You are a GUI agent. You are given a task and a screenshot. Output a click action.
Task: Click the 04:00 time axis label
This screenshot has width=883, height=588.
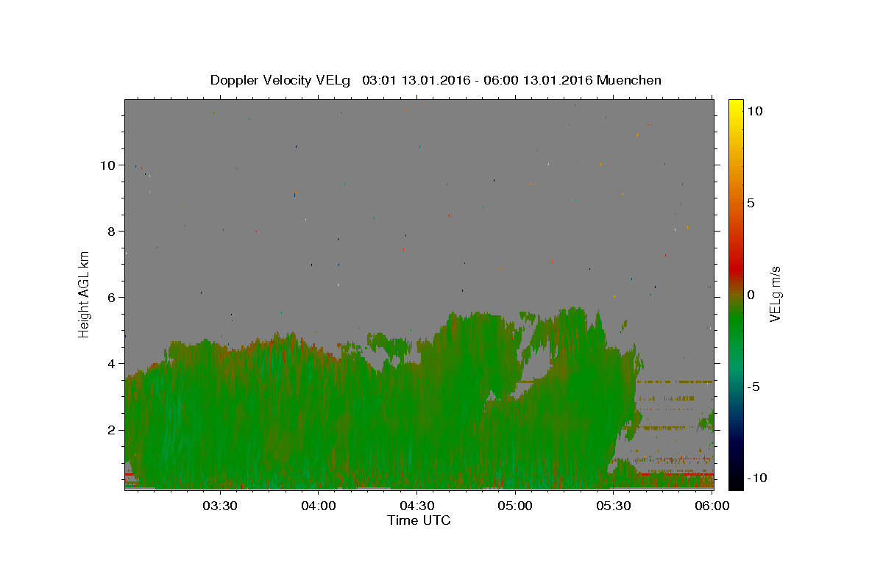(319, 506)
